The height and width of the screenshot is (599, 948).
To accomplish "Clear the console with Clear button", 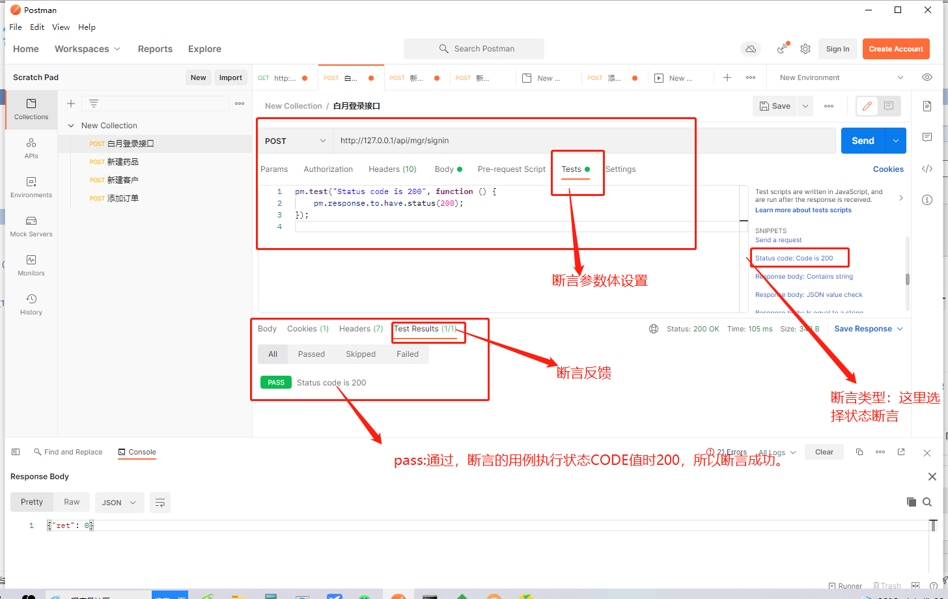I will 824,452.
